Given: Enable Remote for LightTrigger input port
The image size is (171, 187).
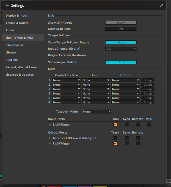Looking at the screenshot, I should 138,124.
